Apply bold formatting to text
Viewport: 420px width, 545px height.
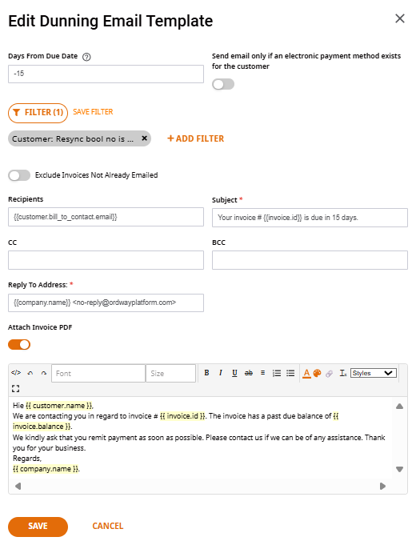pyautogui.click(x=206, y=373)
